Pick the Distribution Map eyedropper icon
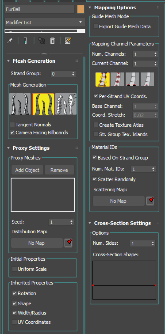This screenshot has height=334, width=165. click(69, 243)
